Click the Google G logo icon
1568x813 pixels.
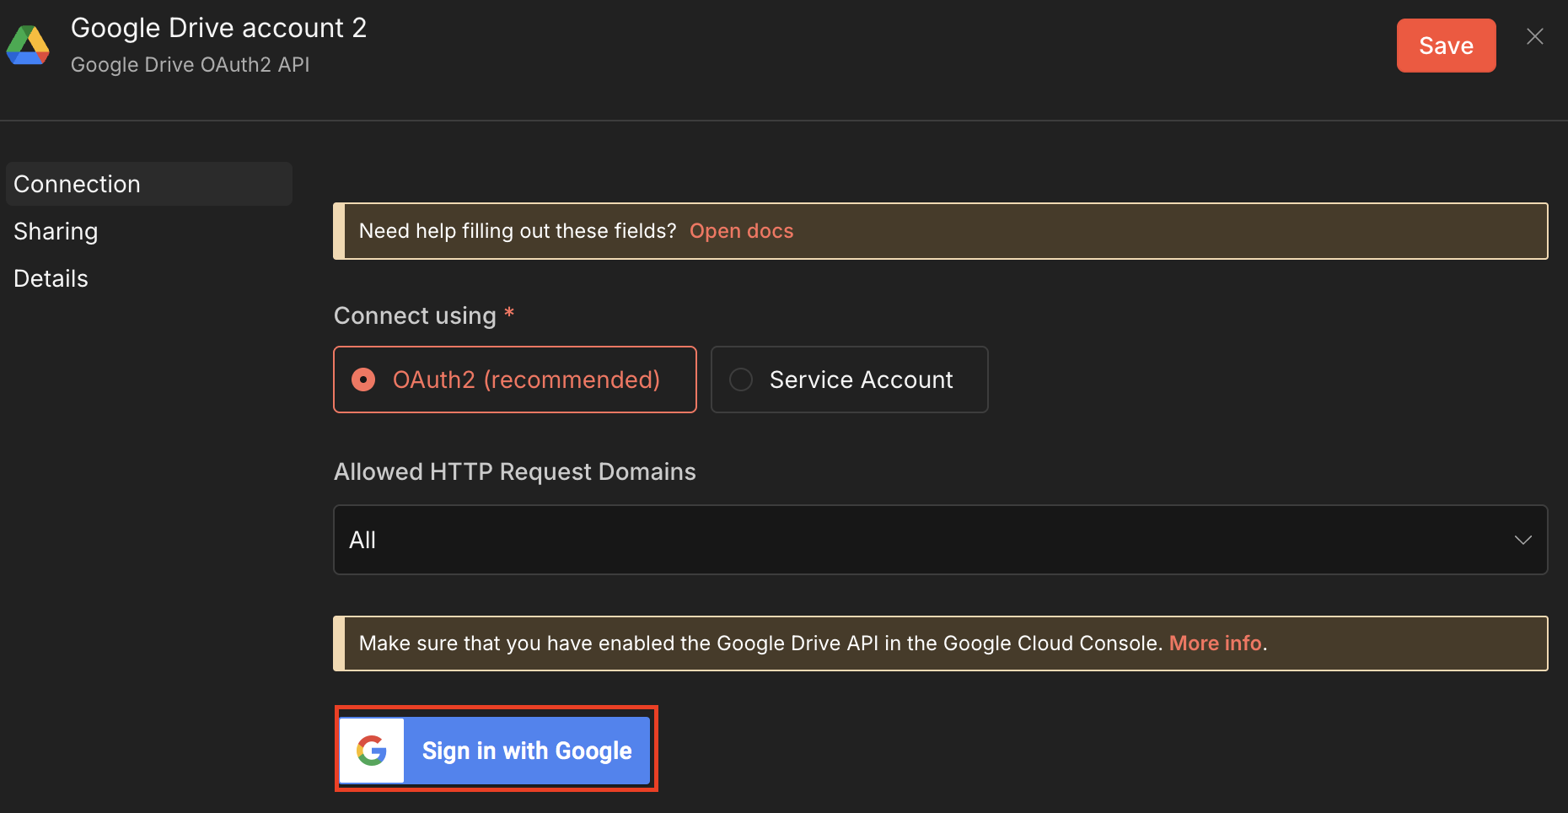coord(372,751)
